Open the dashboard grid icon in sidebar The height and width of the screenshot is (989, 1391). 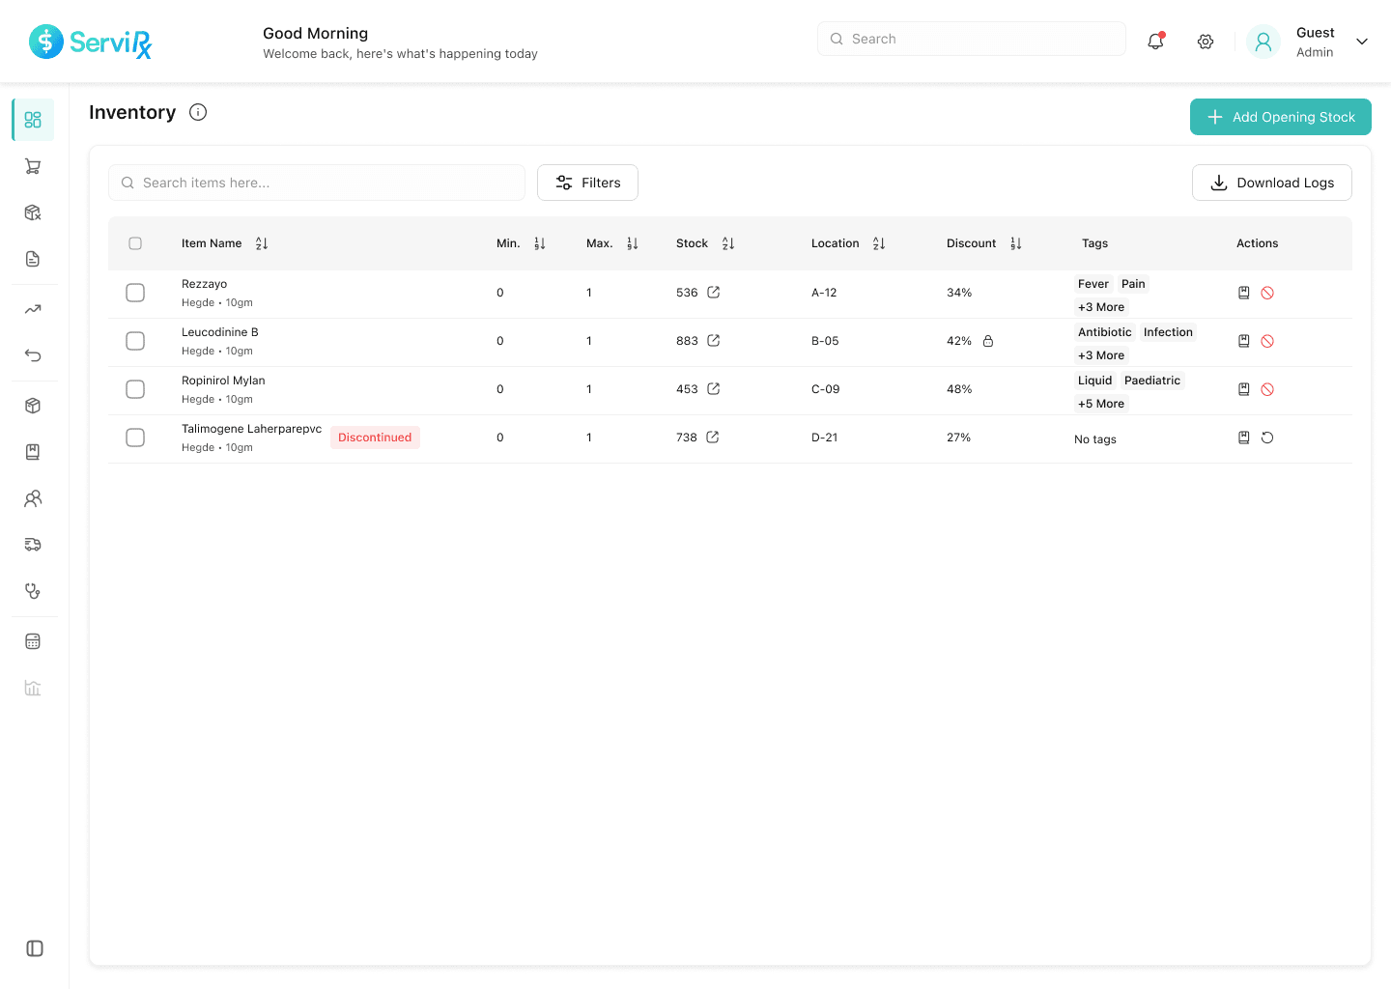coord(33,119)
